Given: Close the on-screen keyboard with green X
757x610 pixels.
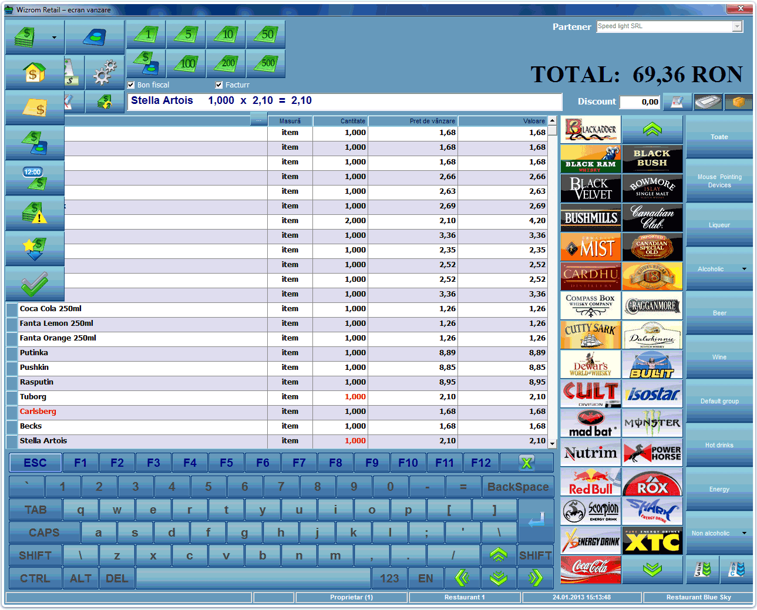Looking at the screenshot, I should (x=527, y=463).
